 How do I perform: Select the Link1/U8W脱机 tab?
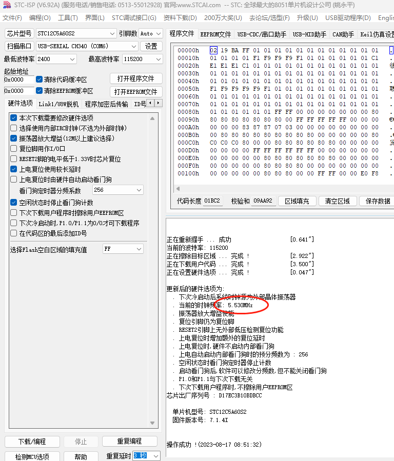point(58,104)
